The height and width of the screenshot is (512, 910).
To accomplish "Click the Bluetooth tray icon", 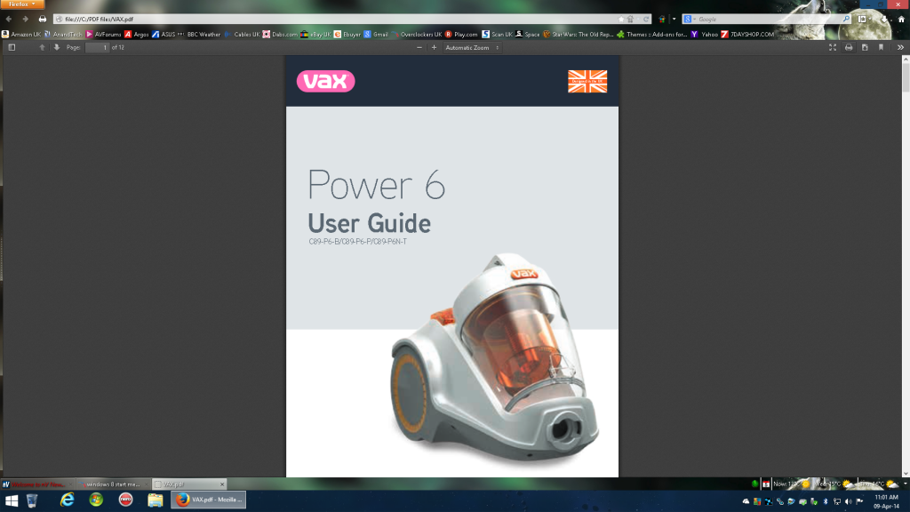I will [x=826, y=501].
